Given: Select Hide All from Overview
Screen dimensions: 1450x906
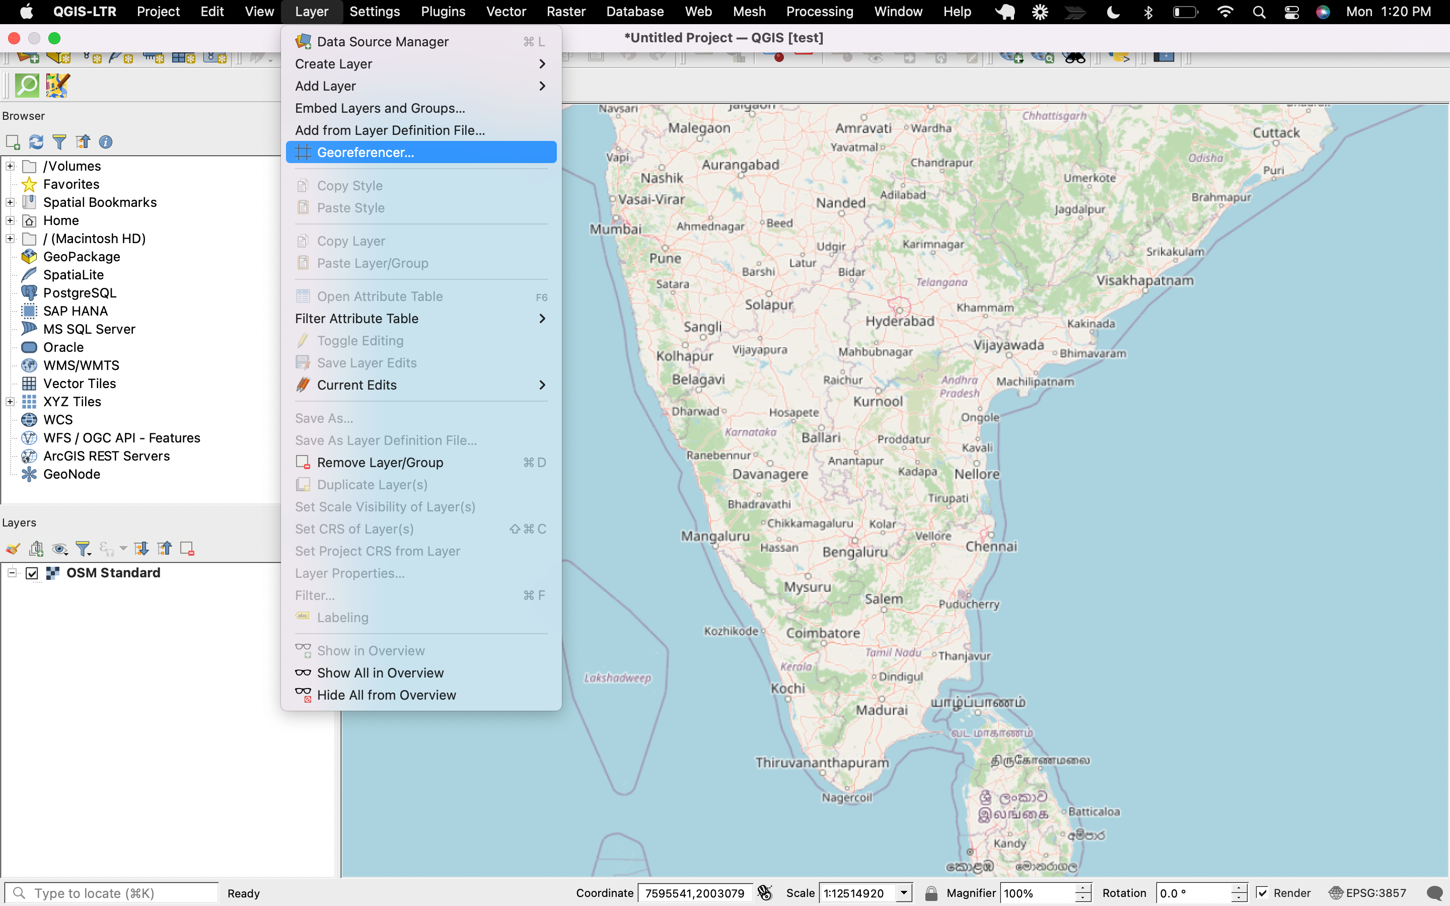Looking at the screenshot, I should [x=421, y=695].
